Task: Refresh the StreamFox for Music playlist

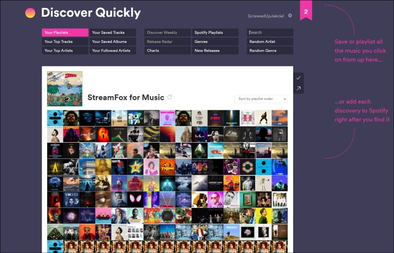Action: (170, 97)
